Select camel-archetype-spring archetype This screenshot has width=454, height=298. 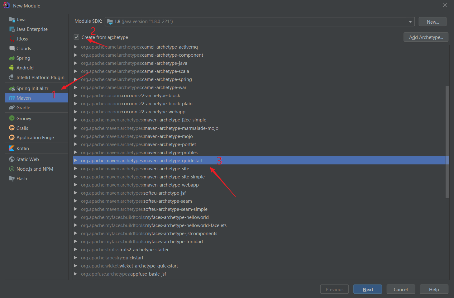(260, 79)
